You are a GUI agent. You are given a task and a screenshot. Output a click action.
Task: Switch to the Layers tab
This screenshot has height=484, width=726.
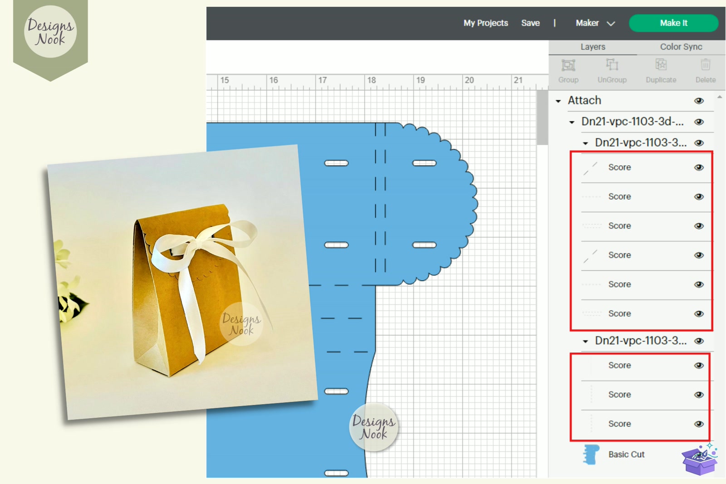593,47
